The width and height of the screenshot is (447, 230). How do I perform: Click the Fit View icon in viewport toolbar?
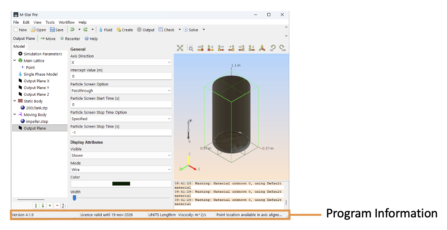(180, 48)
